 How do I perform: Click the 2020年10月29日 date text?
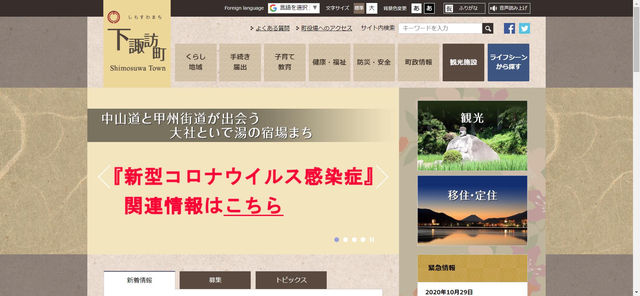pos(449,292)
